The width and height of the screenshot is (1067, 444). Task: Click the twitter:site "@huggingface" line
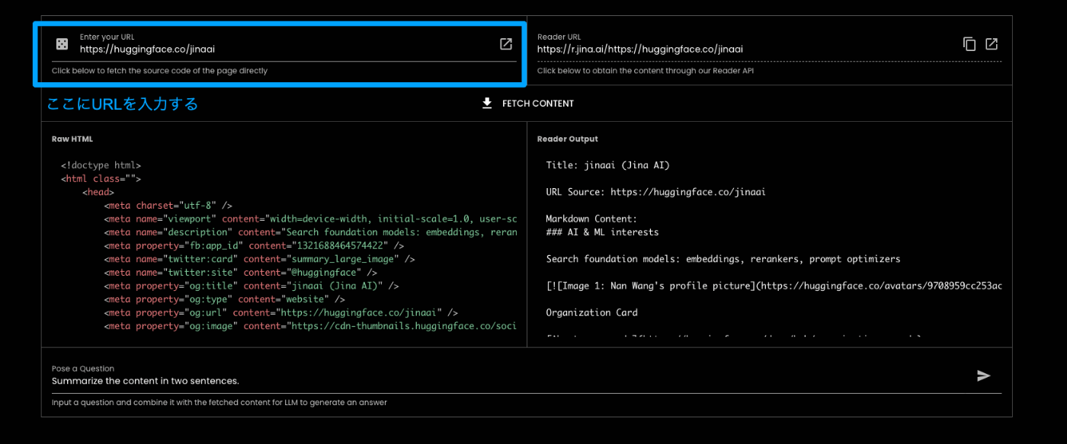[241, 273]
